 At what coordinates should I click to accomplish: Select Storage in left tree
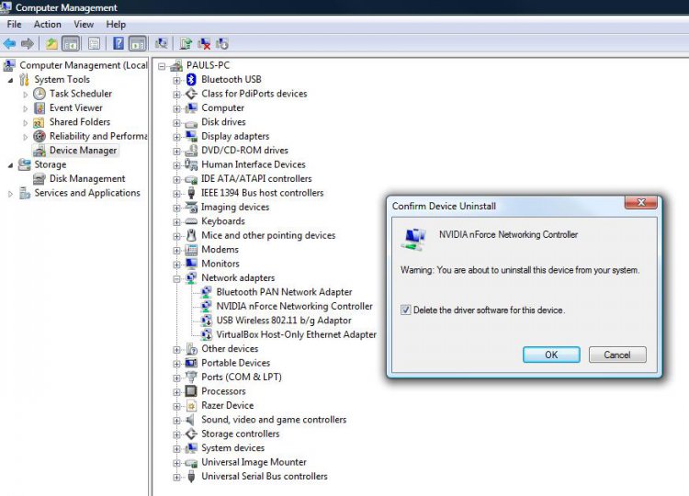pos(51,164)
